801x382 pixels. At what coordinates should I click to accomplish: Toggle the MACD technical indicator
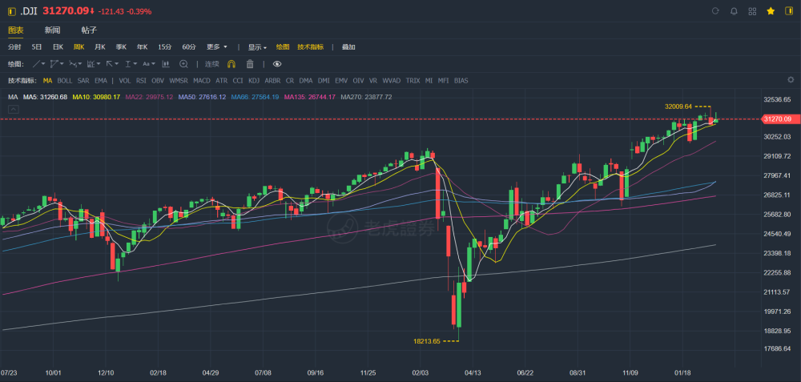(202, 81)
